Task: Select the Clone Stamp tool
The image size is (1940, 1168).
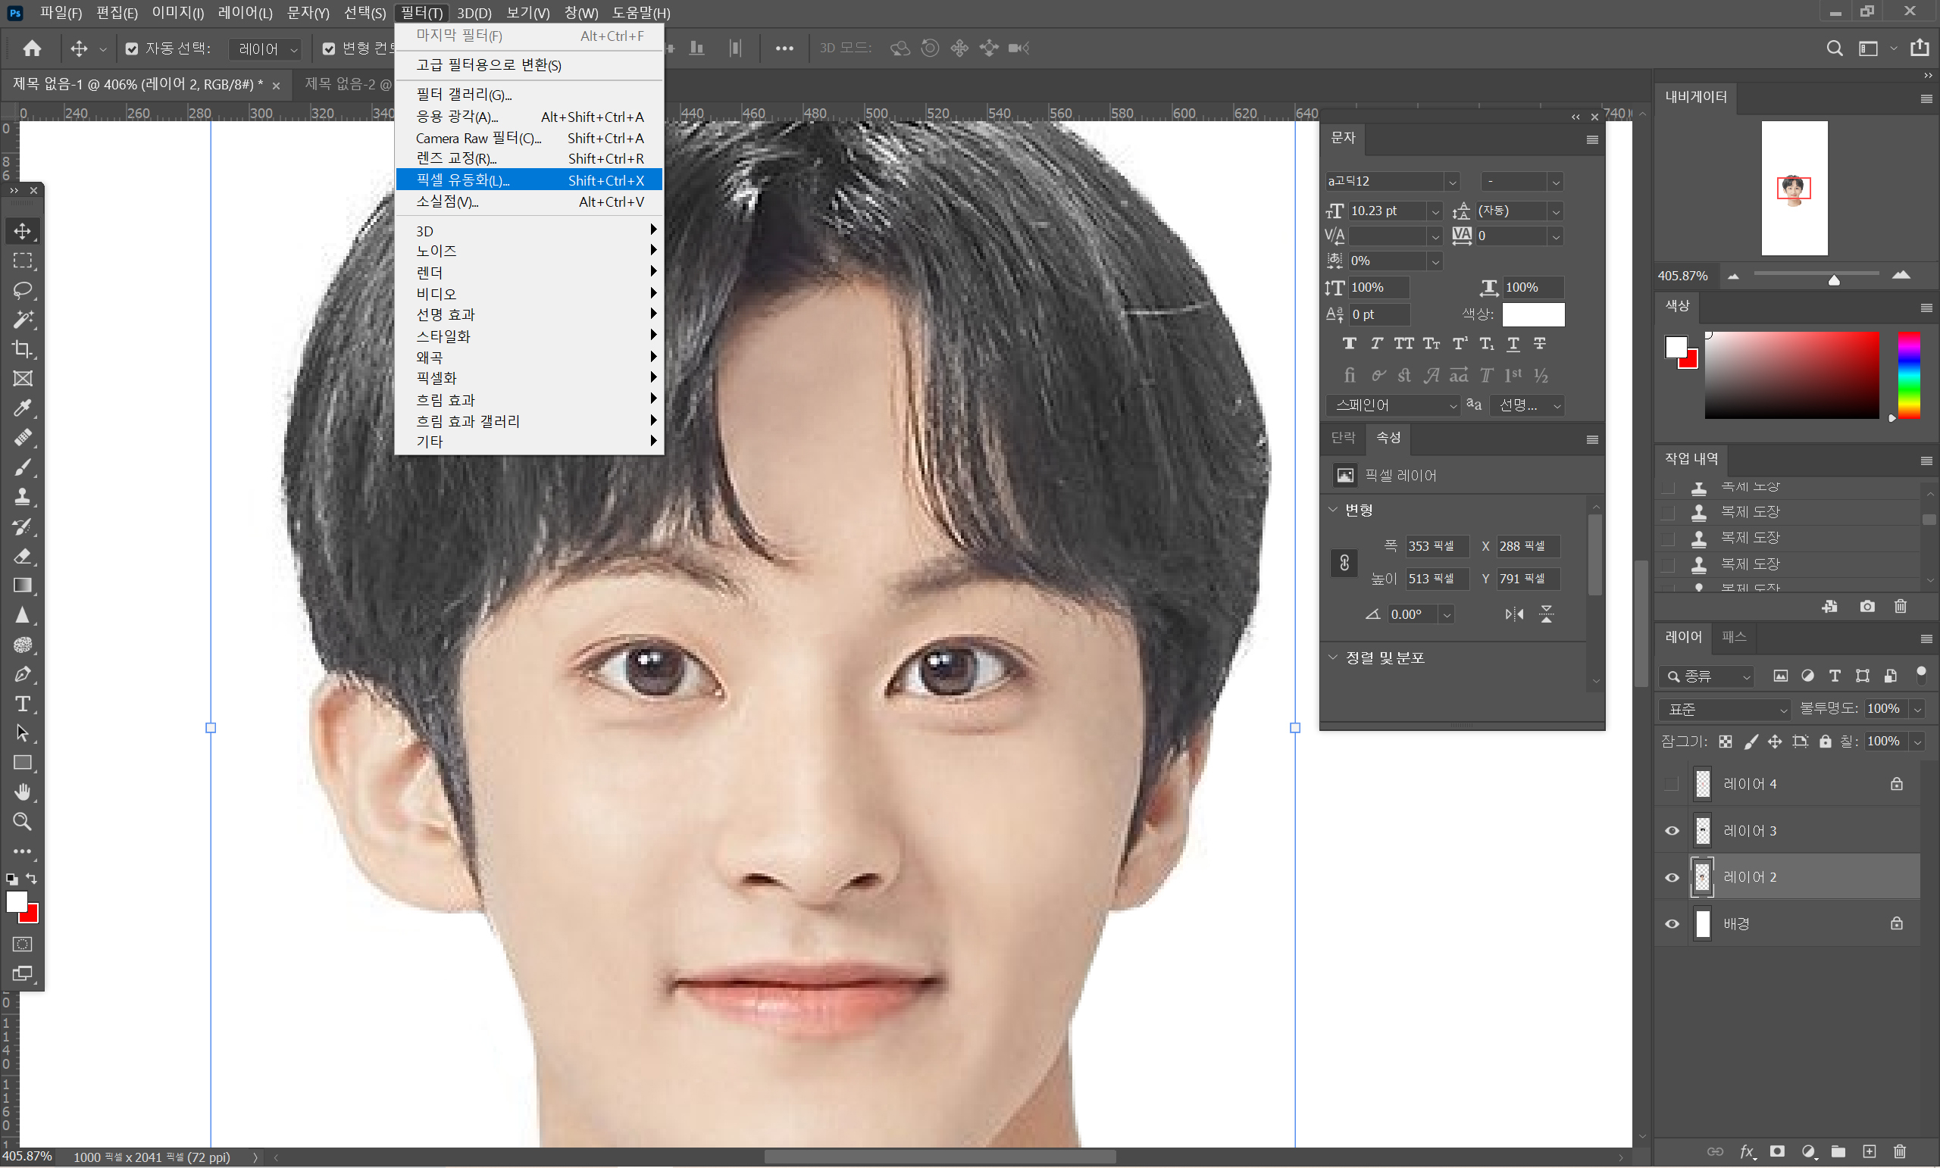Action: pos(22,497)
